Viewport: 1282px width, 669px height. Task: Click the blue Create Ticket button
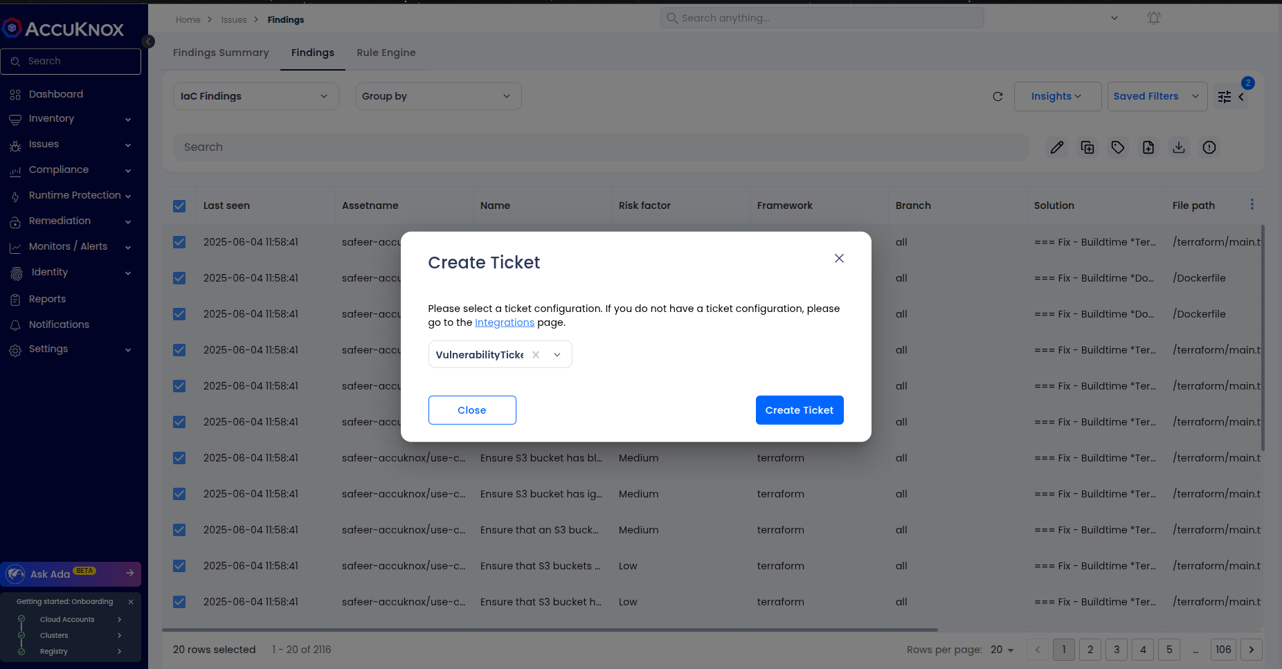pos(799,410)
